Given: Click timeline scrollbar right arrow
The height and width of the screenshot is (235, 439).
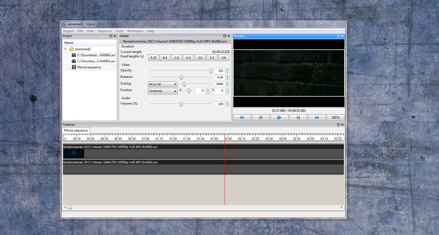Looking at the screenshot, I should point(342,208).
